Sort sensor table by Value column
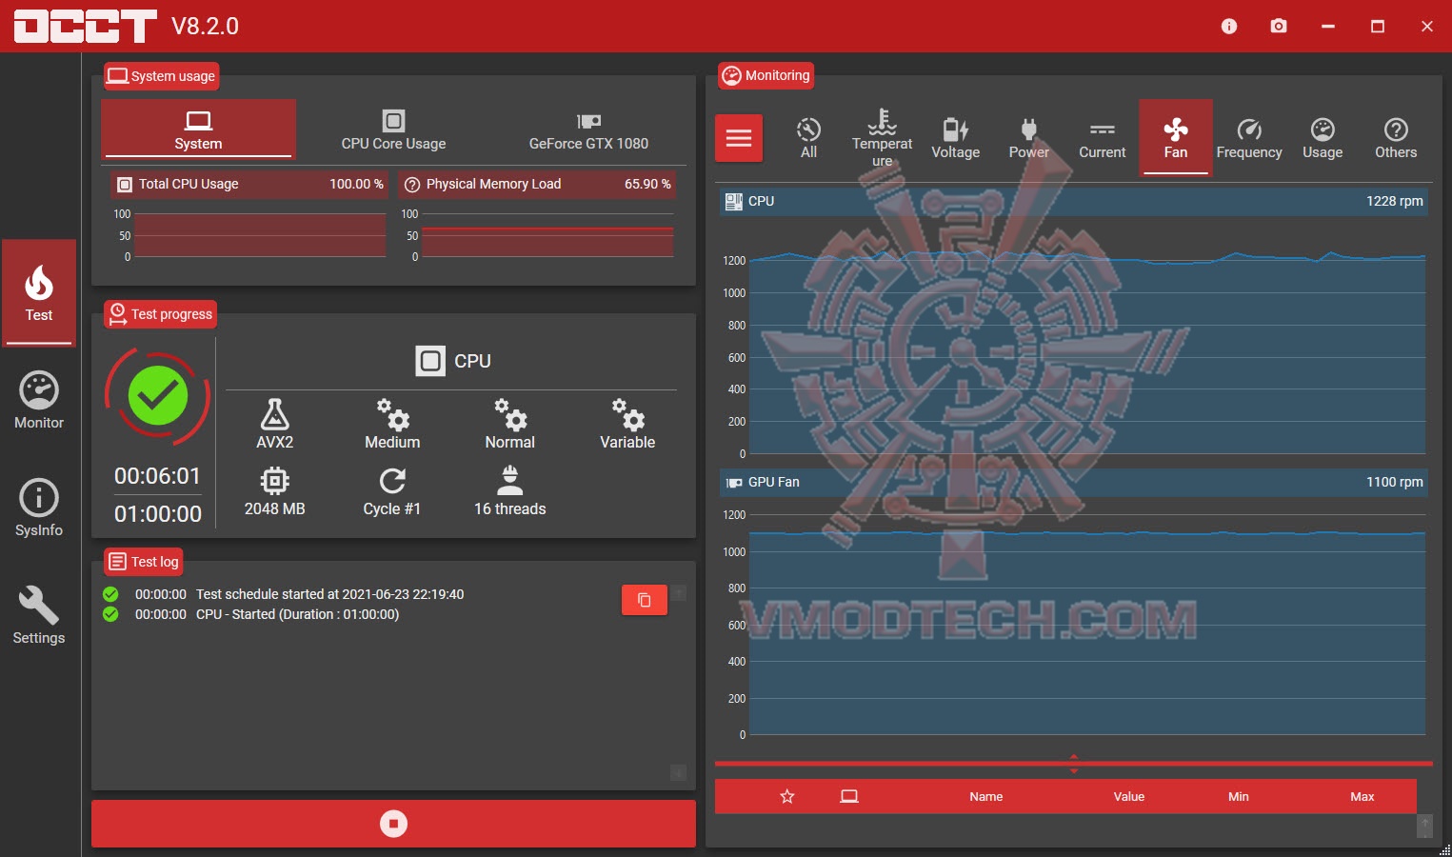Viewport: 1452px width, 857px height. click(x=1129, y=796)
